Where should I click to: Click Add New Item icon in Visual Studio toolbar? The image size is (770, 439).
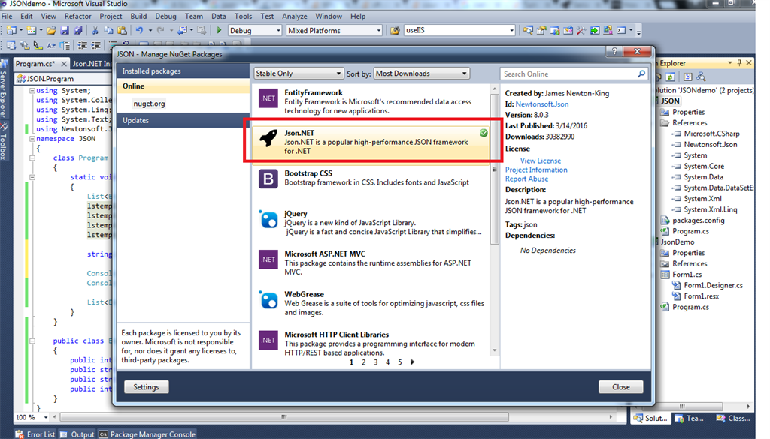click(32, 30)
